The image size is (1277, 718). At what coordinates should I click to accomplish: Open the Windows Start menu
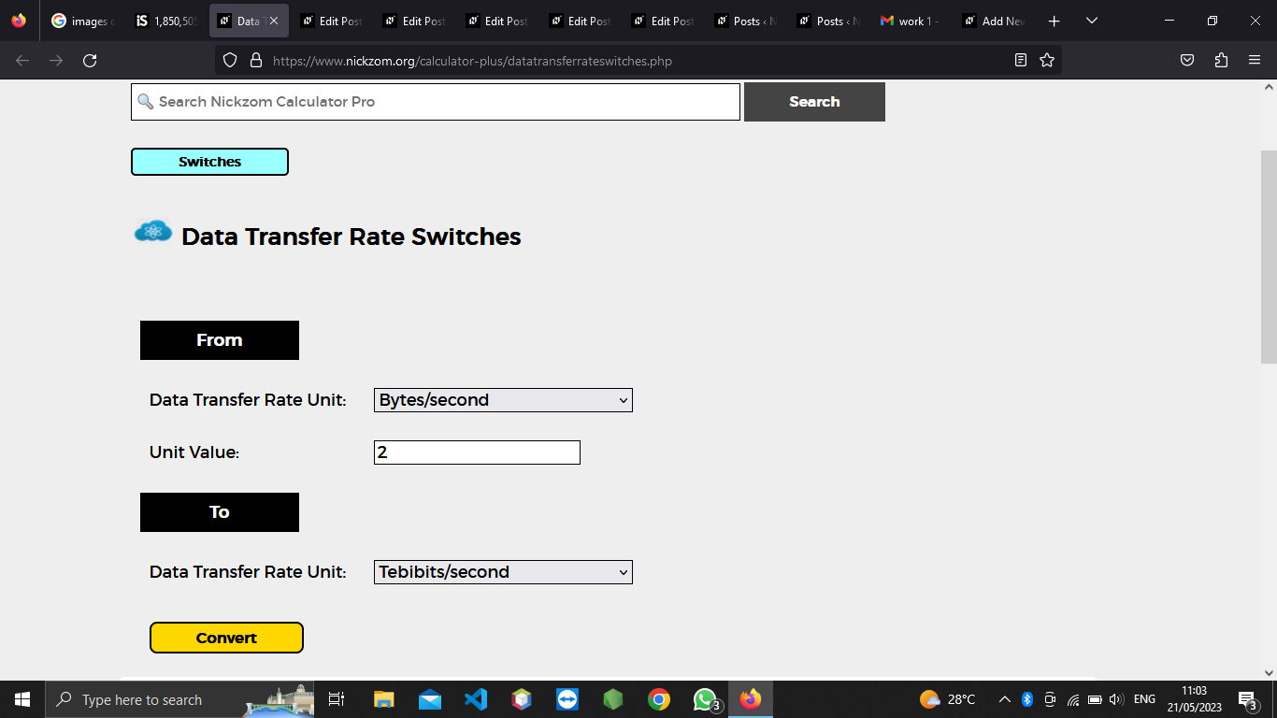click(22, 699)
